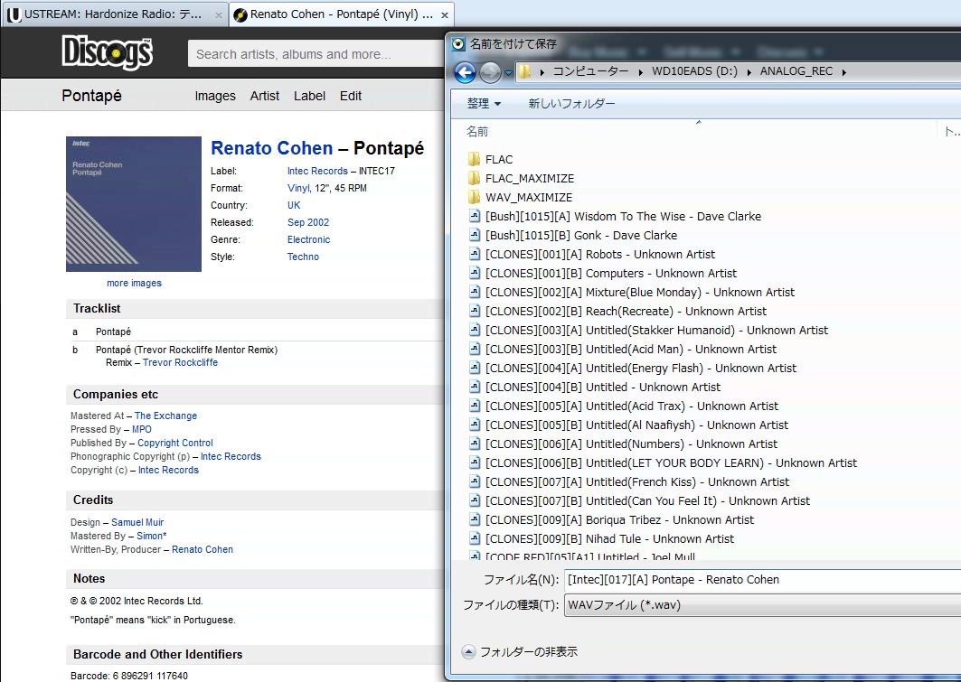Click the forward arrow in save dialog

[x=490, y=72]
